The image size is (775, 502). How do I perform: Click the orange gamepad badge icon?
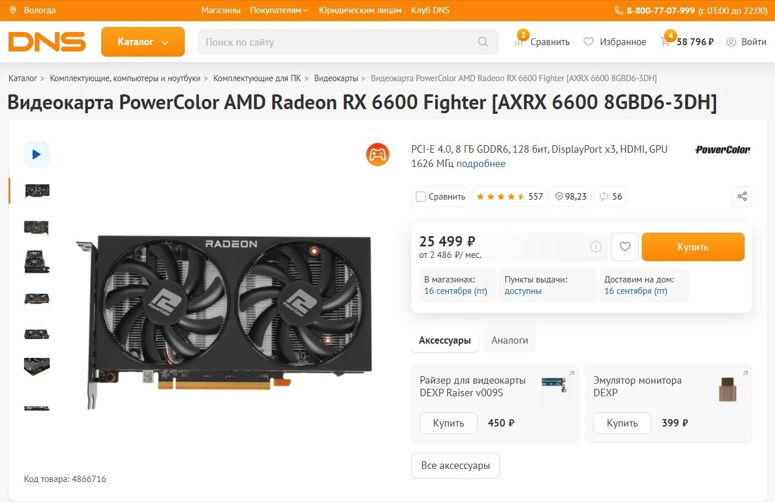click(x=377, y=154)
